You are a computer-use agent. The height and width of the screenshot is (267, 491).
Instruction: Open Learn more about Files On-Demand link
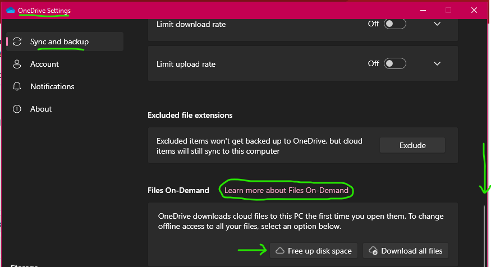click(x=286, y=190)
